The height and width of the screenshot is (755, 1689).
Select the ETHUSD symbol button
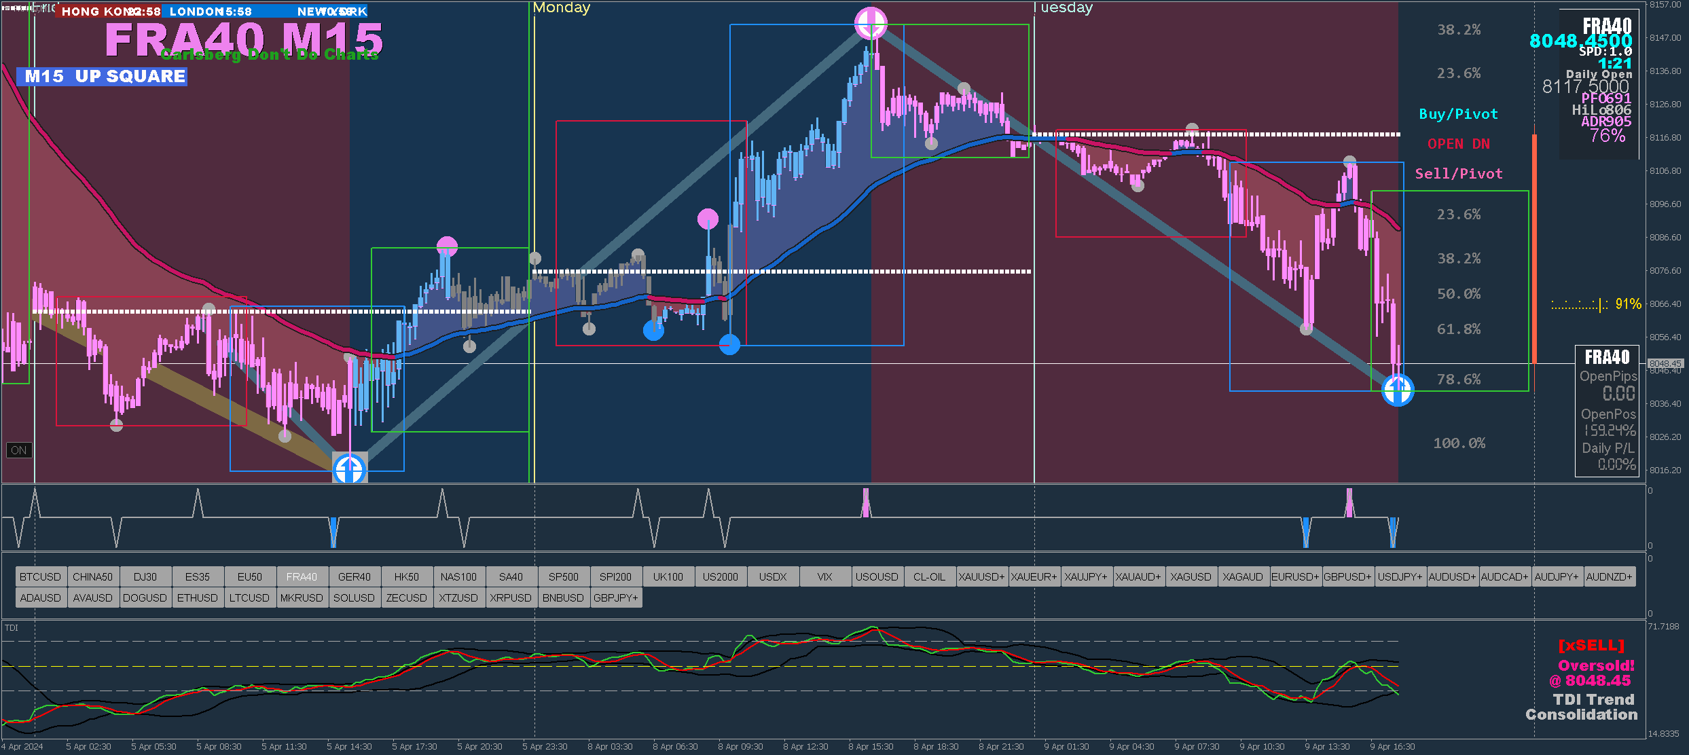(x=197, y=597)
